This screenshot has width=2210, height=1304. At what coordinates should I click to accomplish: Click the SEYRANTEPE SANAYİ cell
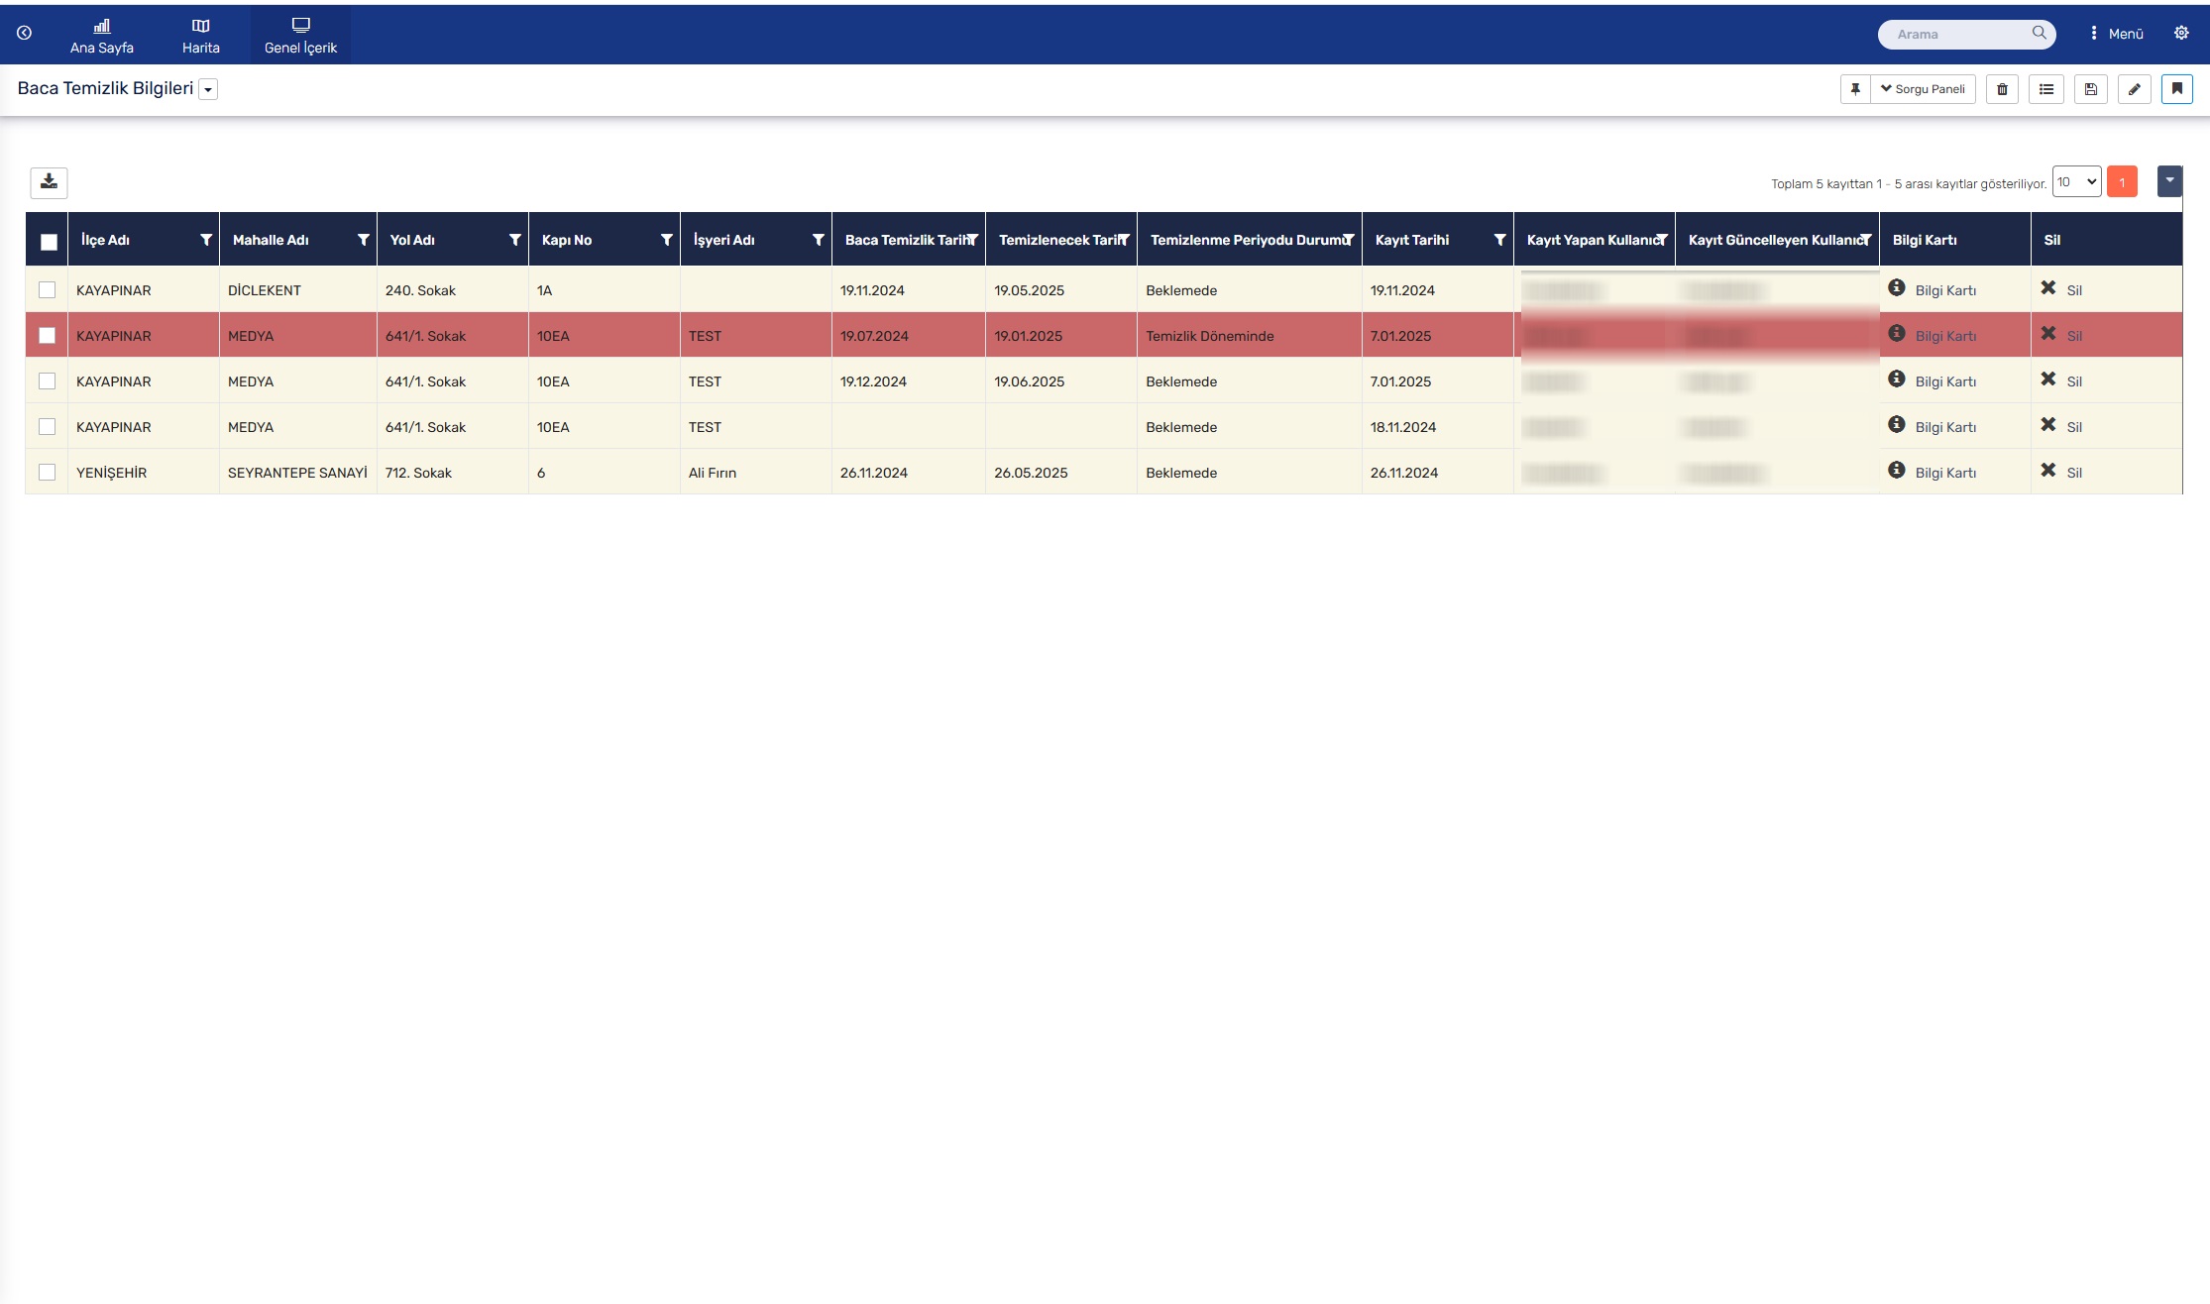tap(297, 473)
